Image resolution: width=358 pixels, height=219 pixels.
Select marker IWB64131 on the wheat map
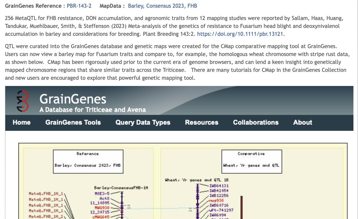click(219, 186)
